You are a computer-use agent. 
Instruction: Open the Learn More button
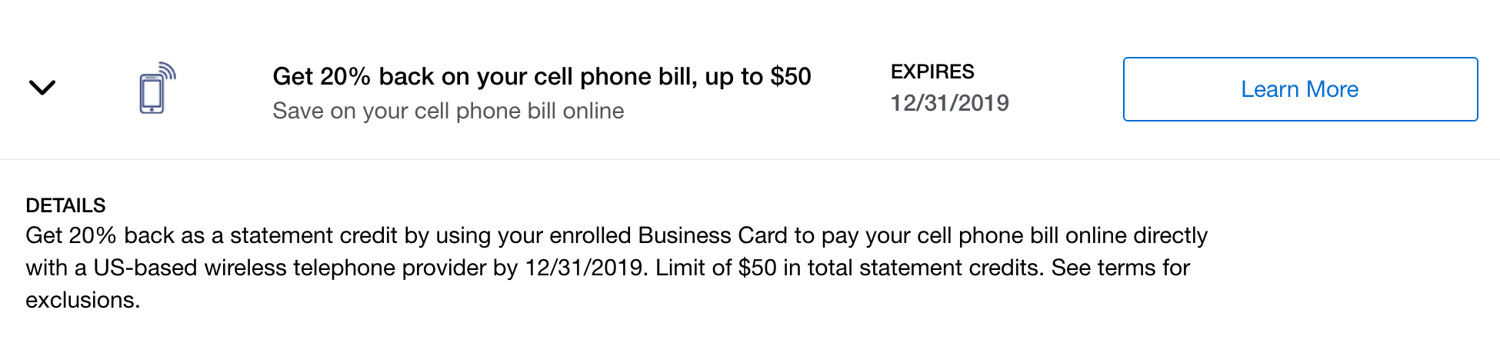[x=1300, y=89]
